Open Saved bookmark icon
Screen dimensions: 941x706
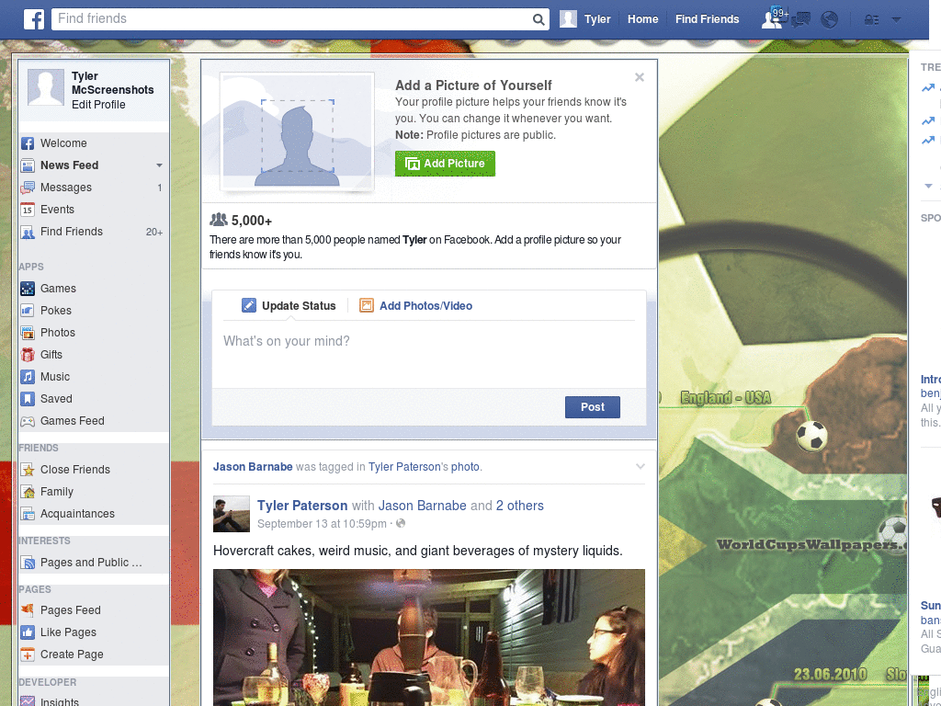(28, 399)
